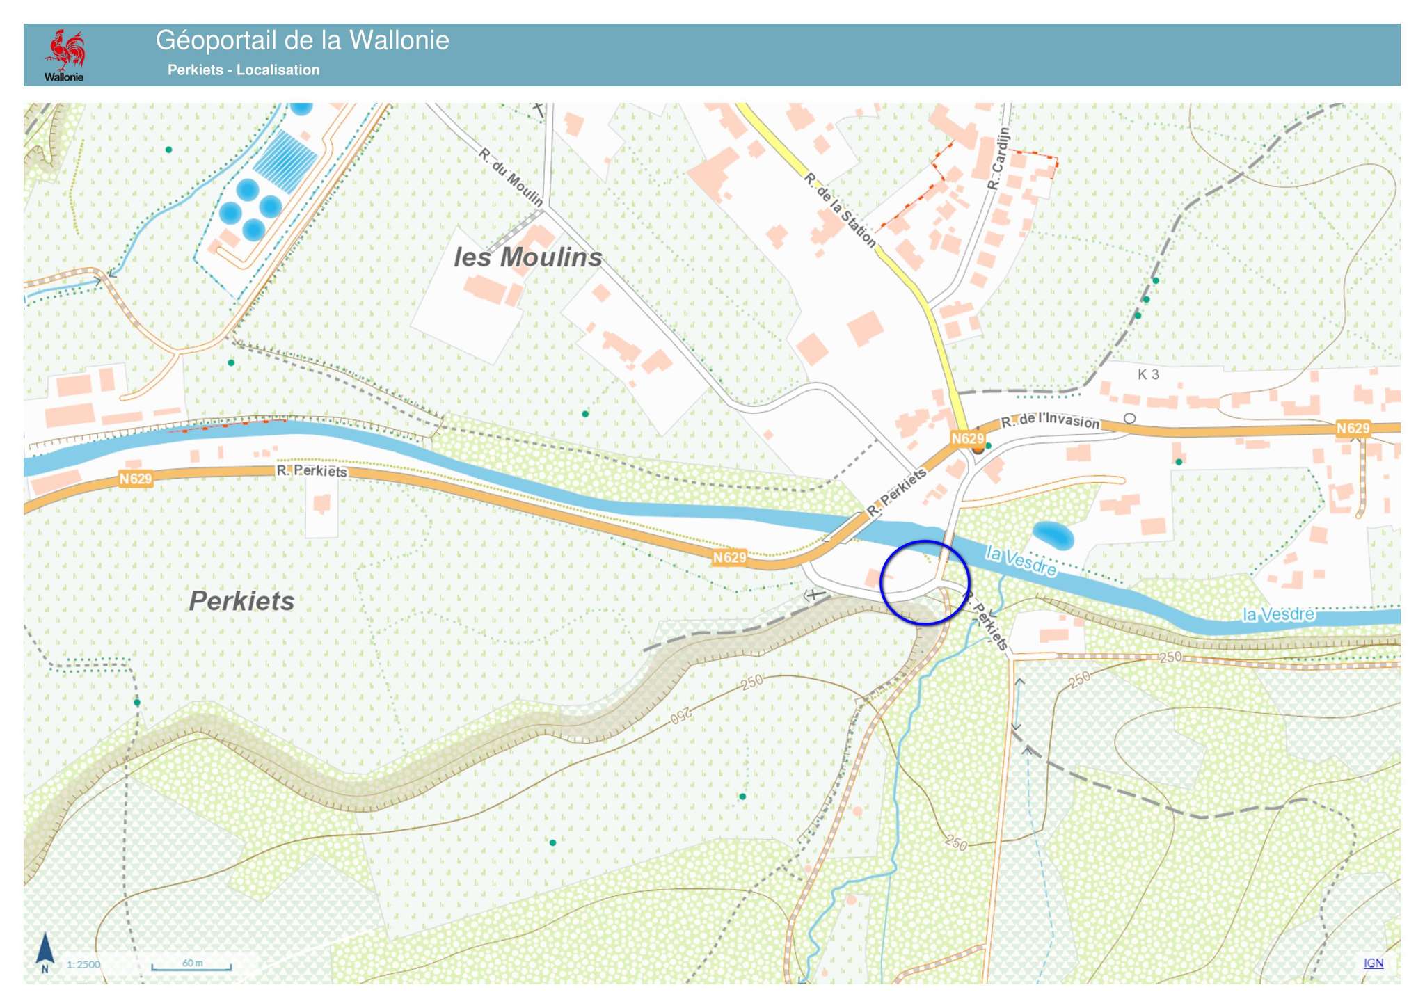Click the les Moulins place label
1425x1008 pixels.
click(x=527, y=257)
